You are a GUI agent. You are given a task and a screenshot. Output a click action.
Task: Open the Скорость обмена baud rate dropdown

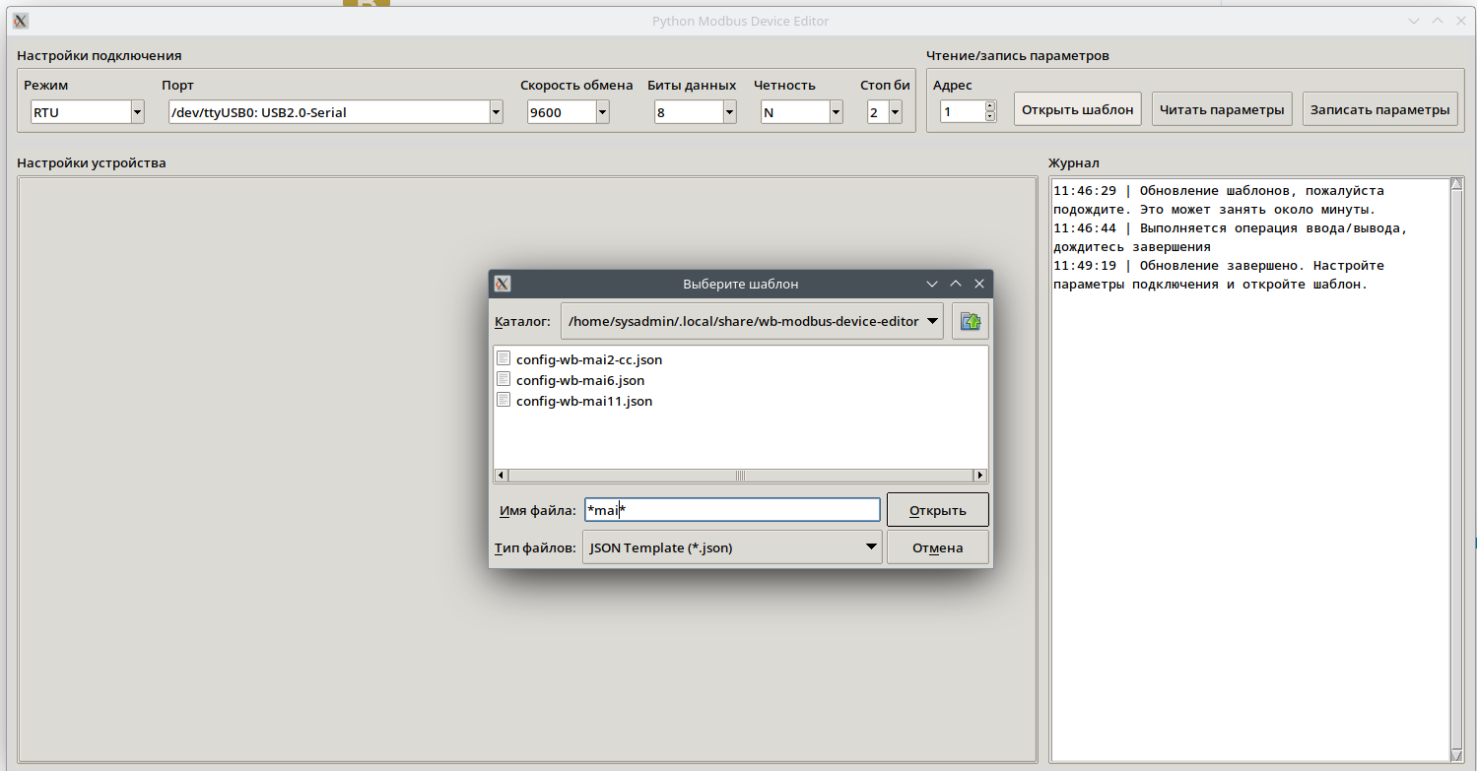point(601,112)
